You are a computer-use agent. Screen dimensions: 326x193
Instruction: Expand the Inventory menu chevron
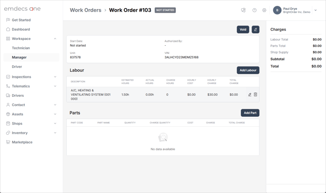point(55,133)
